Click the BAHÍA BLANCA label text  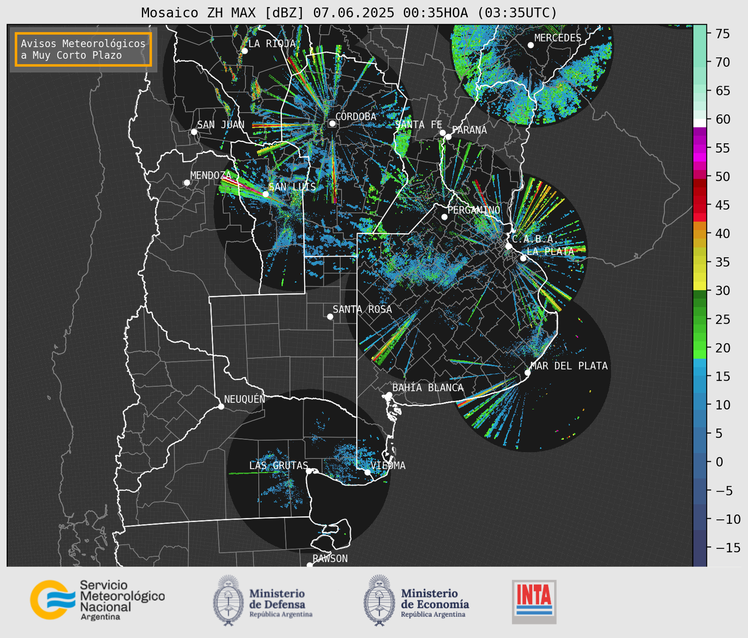point(428,388)
